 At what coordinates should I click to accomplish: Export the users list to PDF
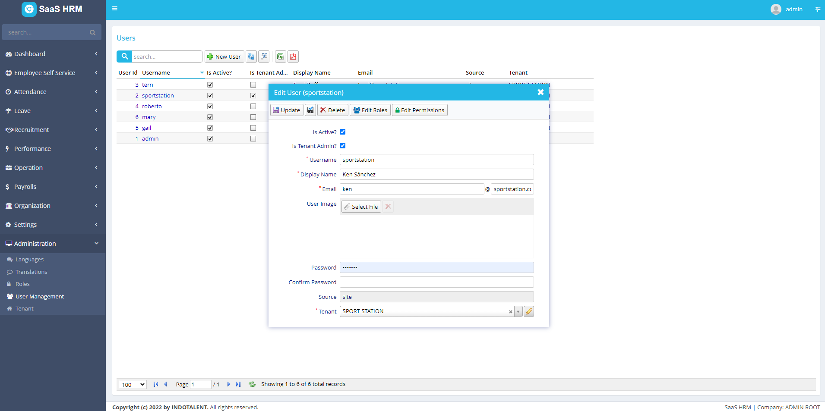tap(293, 56)
